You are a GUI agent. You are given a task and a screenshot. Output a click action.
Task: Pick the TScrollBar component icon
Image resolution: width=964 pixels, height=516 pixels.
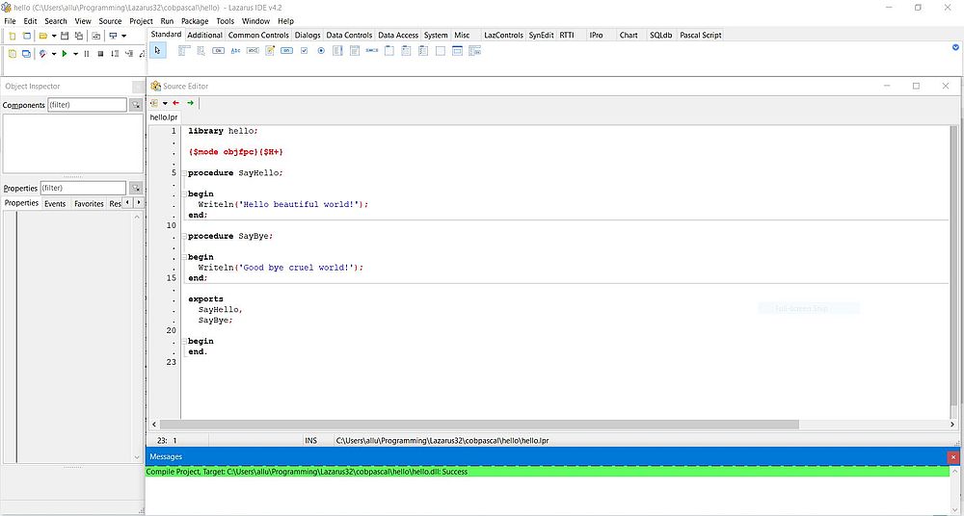(x=371, y=51)
